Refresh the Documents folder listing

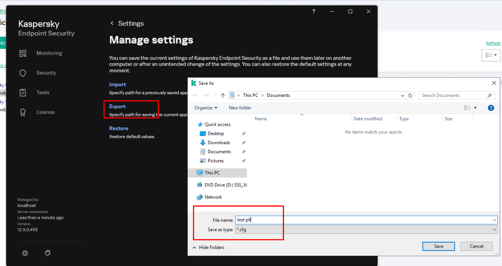[x=410, y=95]
